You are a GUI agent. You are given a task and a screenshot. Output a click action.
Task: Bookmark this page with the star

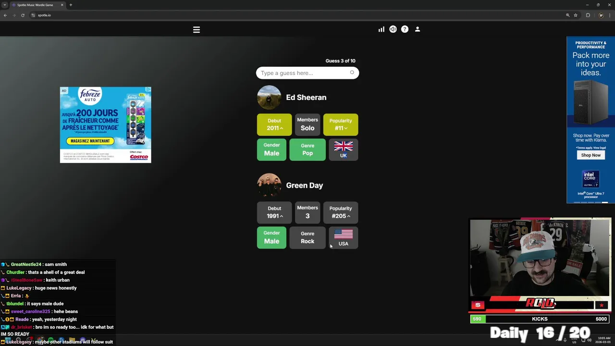pyautogui.click(x=576, y=15)
